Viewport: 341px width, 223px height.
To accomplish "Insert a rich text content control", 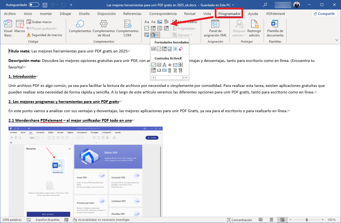I will click(147, 22).
